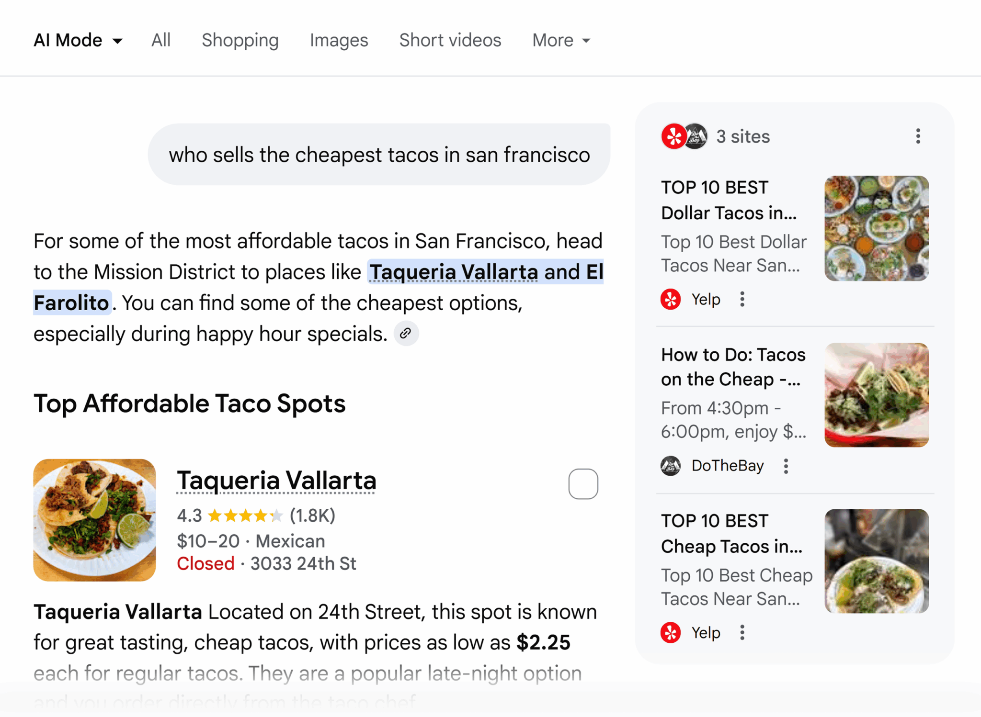Switch to the Images tab
Viewport: 981px width, 717px height.
339,40
